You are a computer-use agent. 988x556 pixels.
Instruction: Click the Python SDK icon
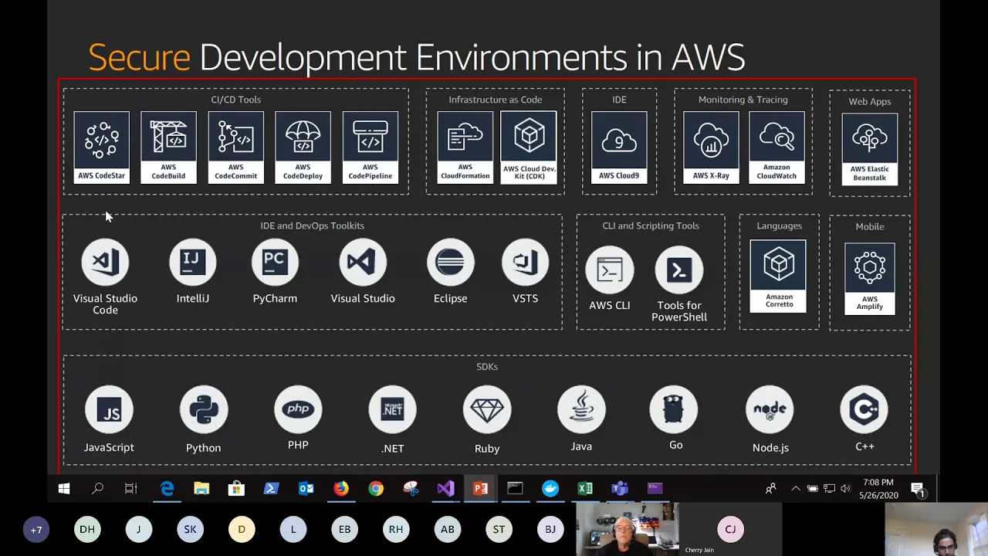click(x=204, y=410)
